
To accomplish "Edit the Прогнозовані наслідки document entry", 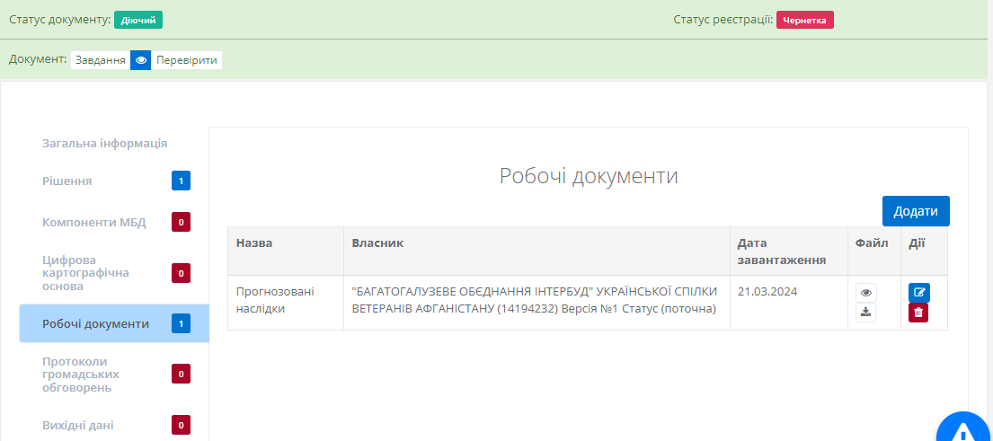I will coord(918,293).
